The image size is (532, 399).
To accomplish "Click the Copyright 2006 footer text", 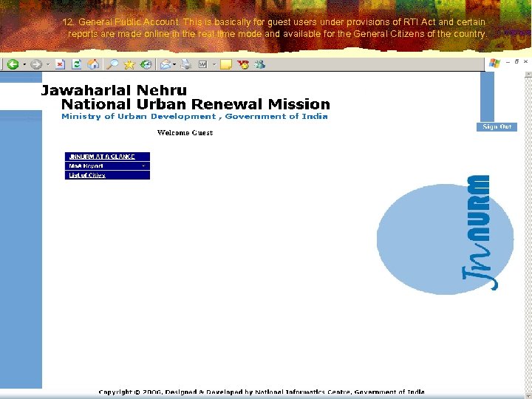I will coord(262,392).
